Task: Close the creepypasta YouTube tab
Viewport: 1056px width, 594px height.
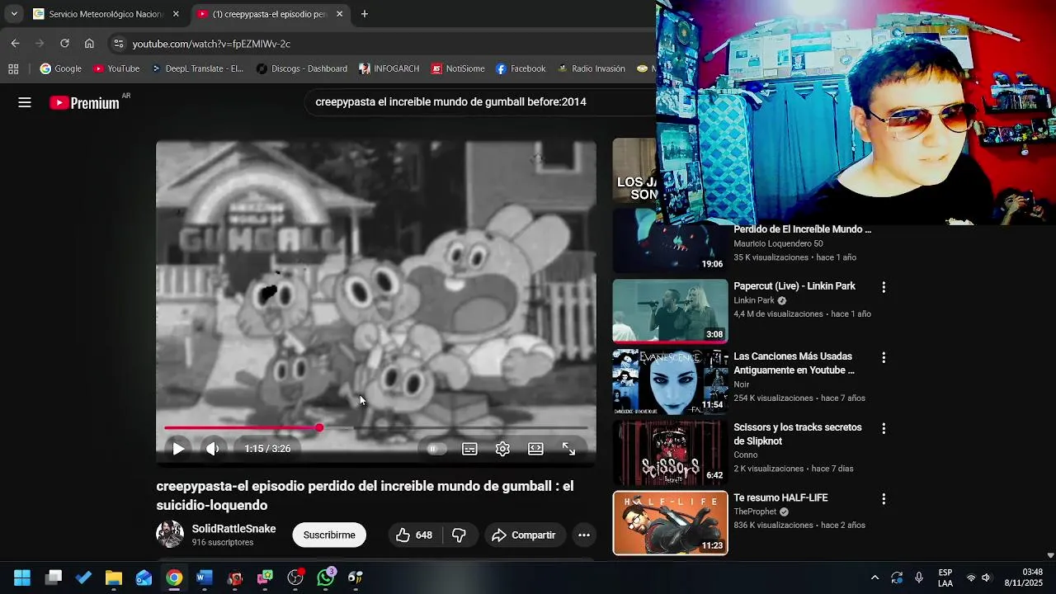Action: point(339,14)
